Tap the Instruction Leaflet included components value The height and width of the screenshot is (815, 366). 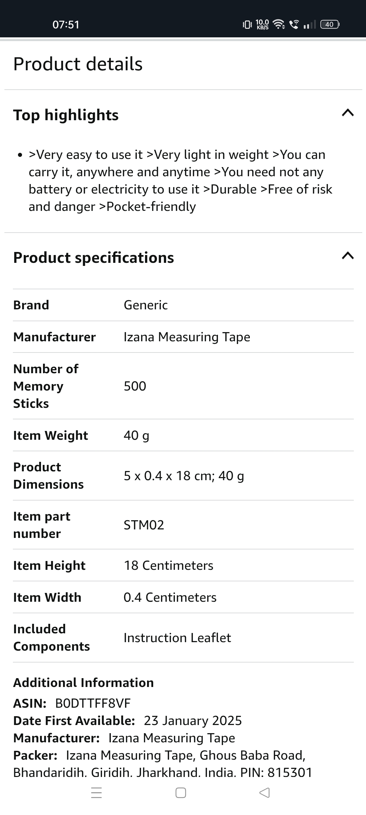(177, 638)
